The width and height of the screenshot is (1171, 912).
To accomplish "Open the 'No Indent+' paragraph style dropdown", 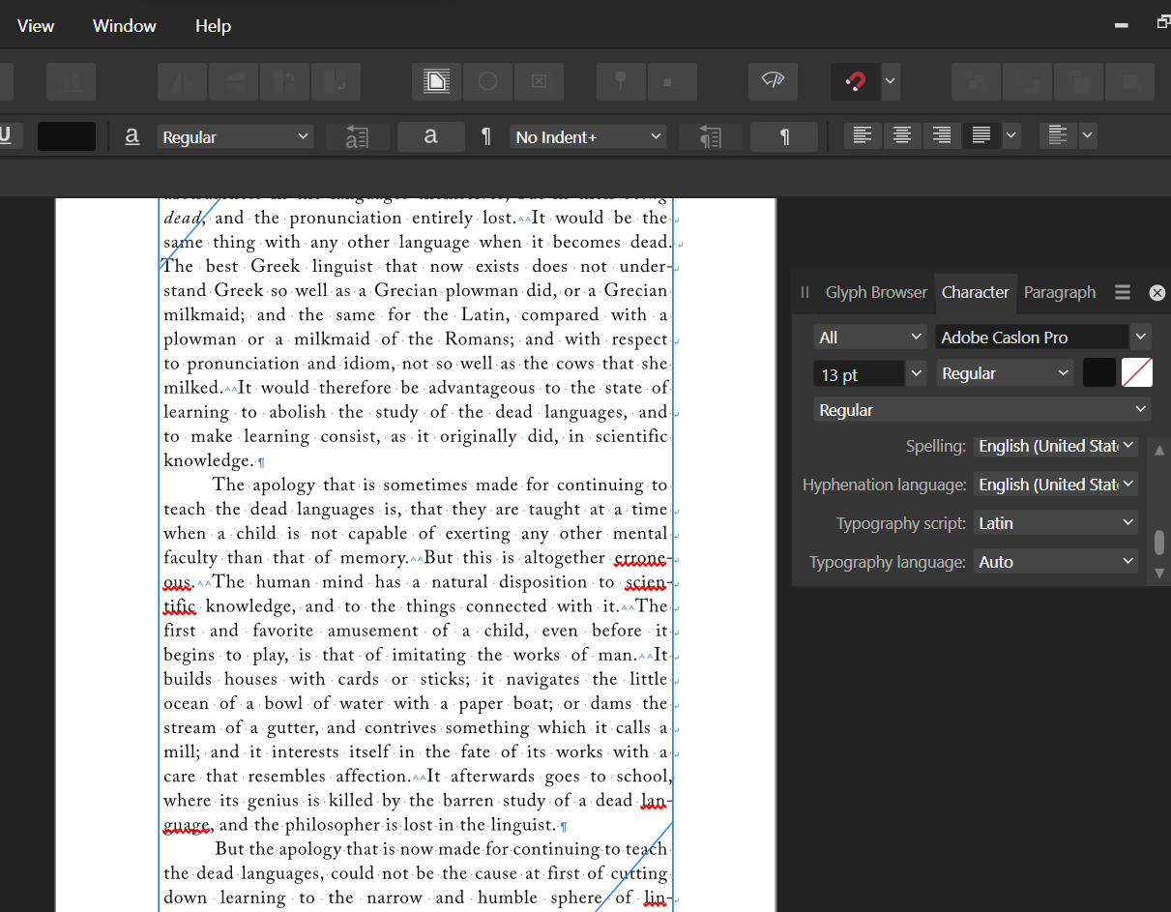I will 588,137.
